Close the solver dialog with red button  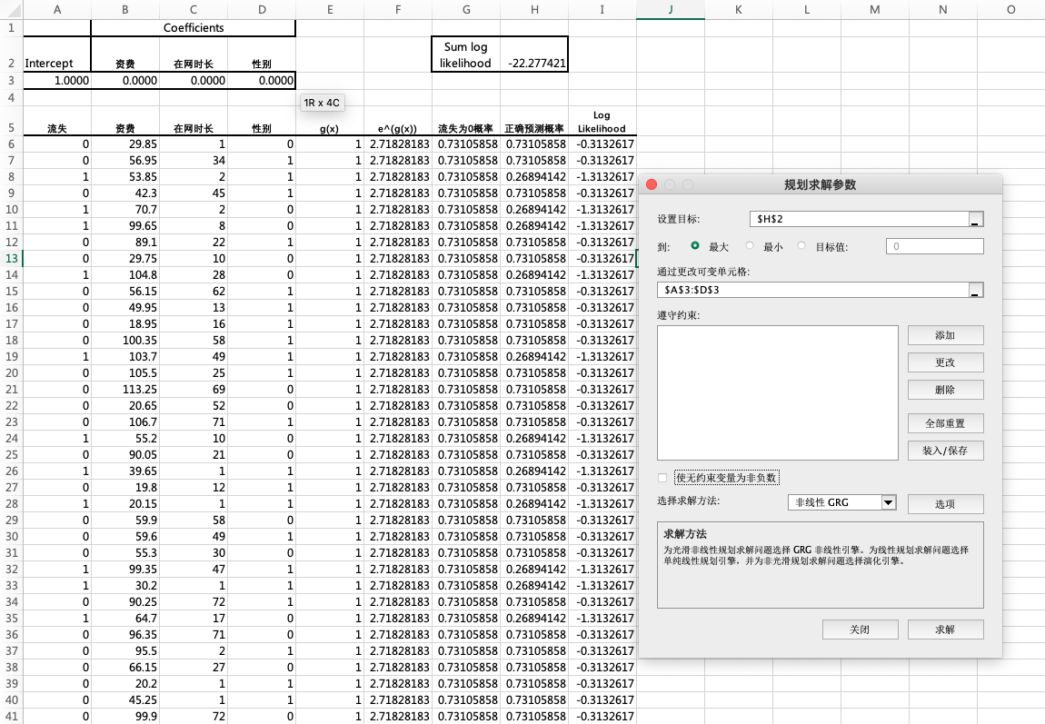(652, 184)
